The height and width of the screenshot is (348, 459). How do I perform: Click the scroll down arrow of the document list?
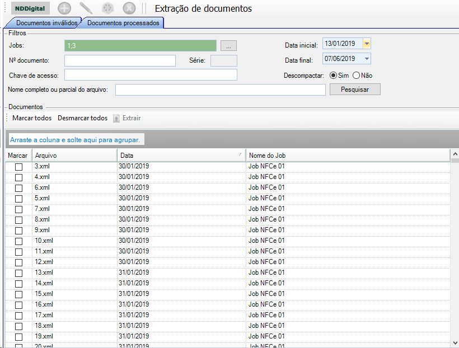click(454, 342)
